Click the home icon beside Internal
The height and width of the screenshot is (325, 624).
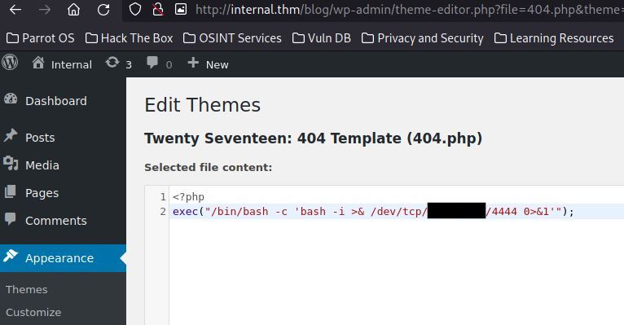[x=38, y=63]
